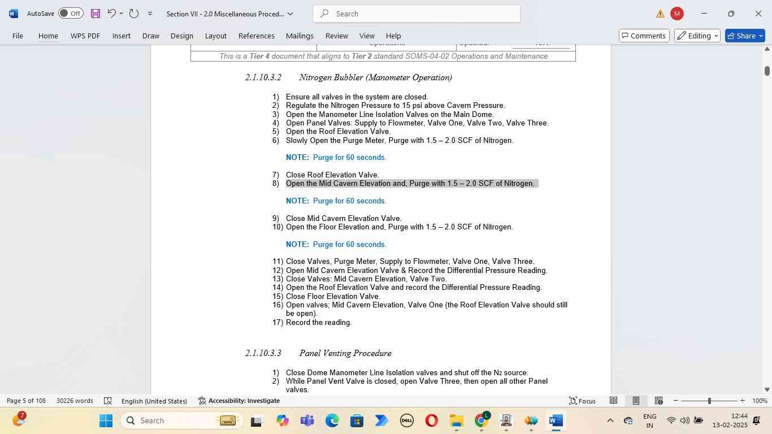Screen dimensions: 772x434
Task: Click English (United States) language indicator
Action: pyautogui.click(x=154, y=401)
